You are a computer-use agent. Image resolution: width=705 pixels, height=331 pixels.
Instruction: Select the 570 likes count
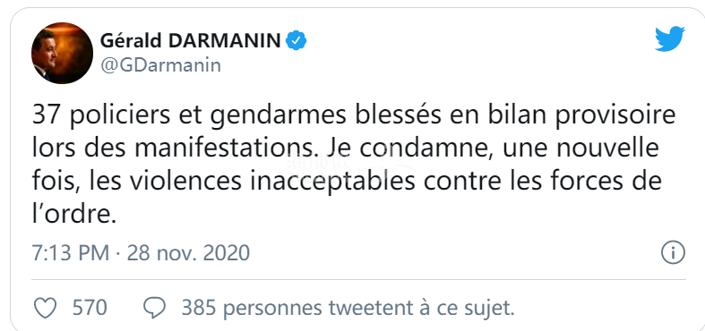(90, 309)
